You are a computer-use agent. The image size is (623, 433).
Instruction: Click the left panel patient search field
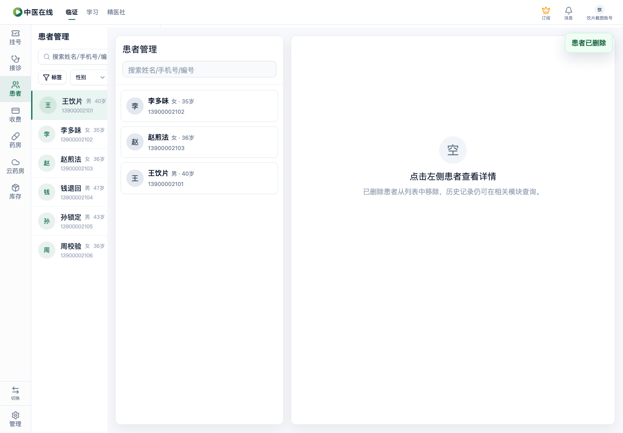coord(73,57)
